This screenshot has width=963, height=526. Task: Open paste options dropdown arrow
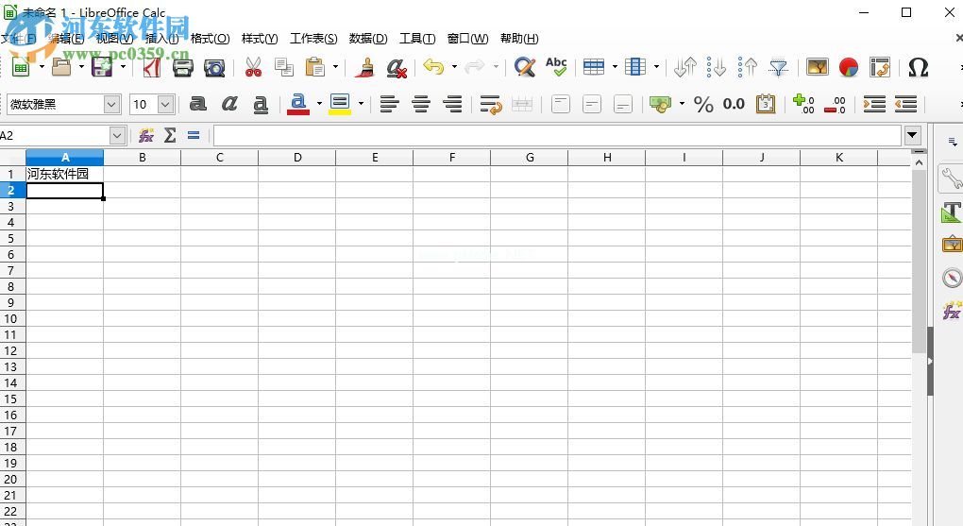point(335,66)
